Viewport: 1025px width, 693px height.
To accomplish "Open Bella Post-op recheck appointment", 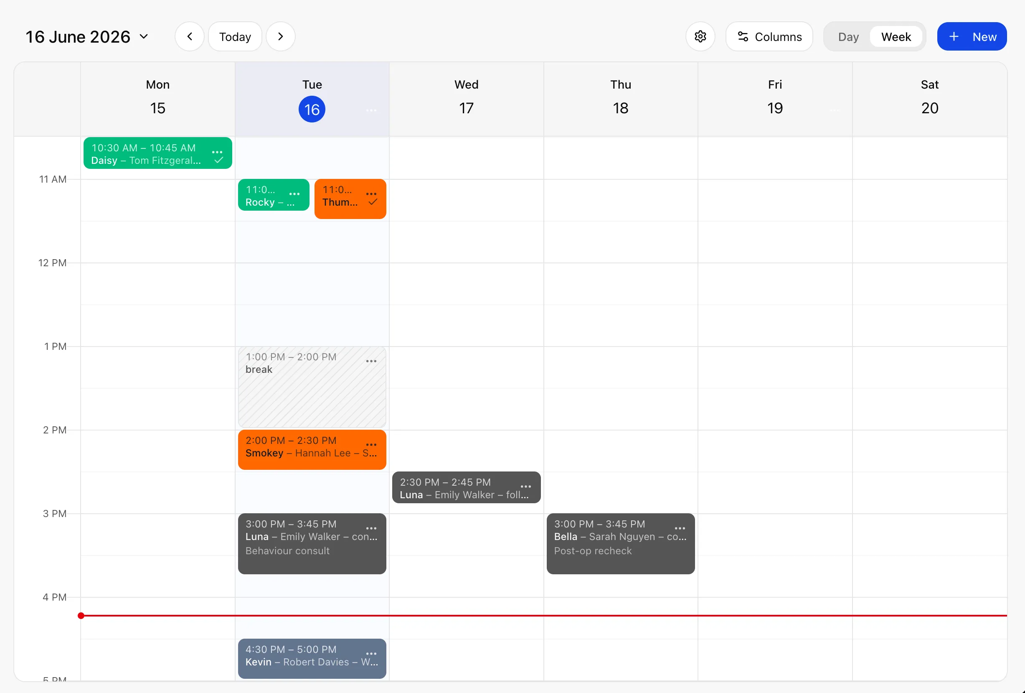I will (x=621, y=544).
